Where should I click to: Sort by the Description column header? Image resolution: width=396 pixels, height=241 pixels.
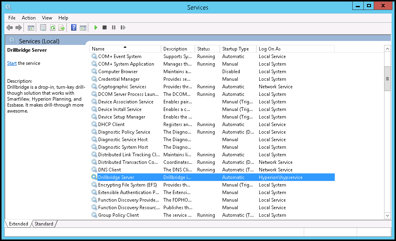pyautogui.click(x=178, y=49)
